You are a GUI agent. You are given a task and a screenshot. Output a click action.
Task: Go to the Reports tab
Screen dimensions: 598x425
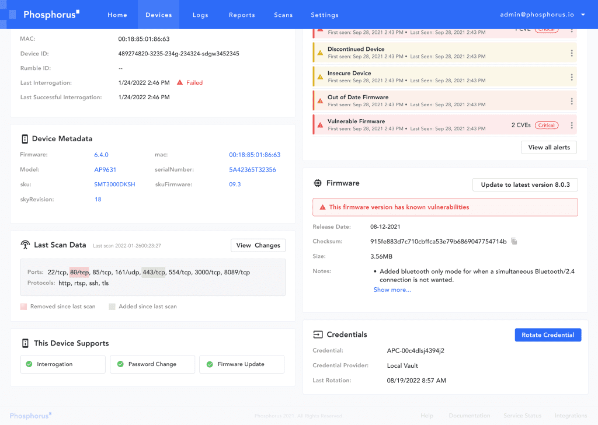pyautogui.click(x=241, y=15)
